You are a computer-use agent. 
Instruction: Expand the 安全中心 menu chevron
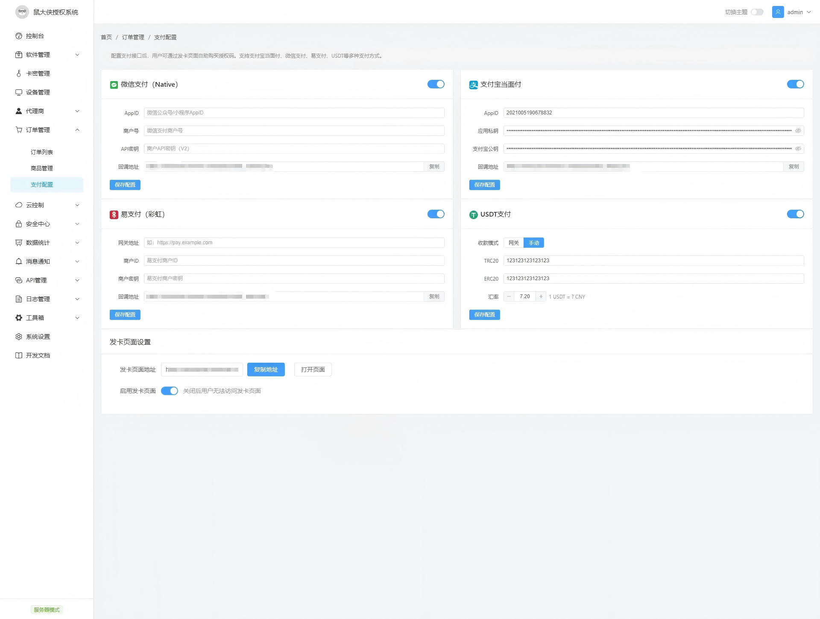[x=77, y=224]
